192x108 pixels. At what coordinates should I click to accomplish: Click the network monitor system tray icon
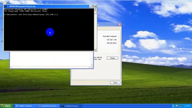tap(177, 106)
